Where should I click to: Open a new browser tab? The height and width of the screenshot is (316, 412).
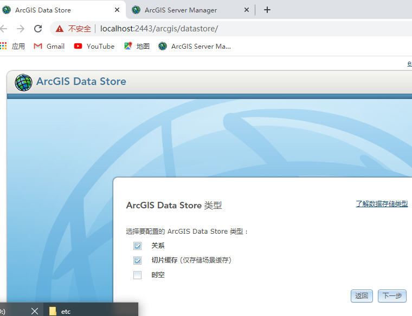click(267, 10)
